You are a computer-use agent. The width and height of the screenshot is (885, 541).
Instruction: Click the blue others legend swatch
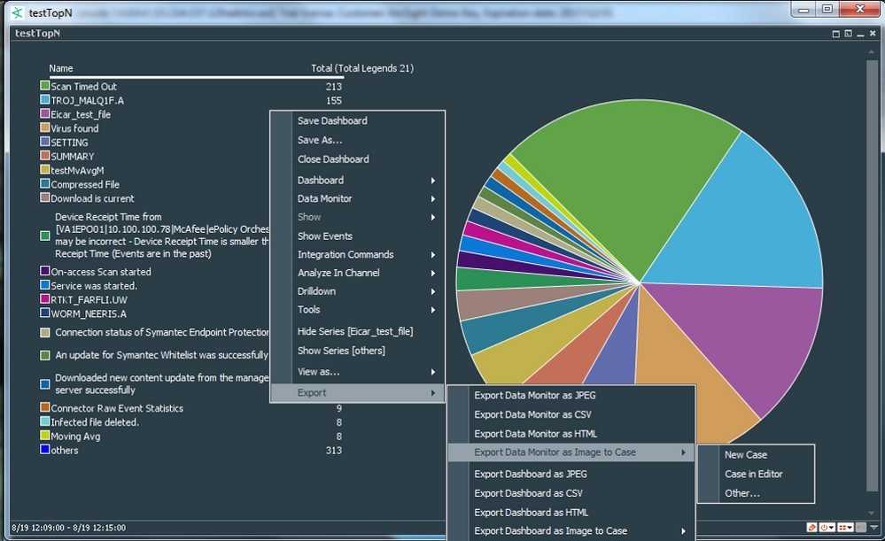tap(44, 450)
